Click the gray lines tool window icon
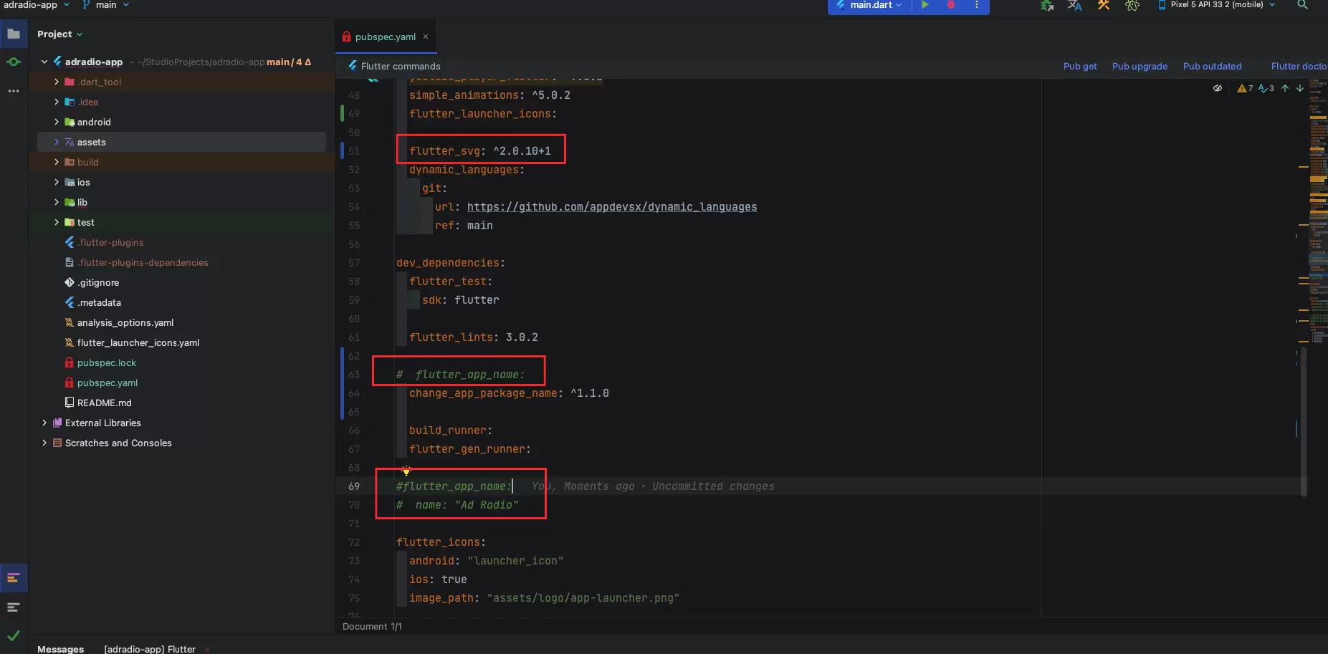Screen dimensions: 1328x654 (x=14, y=607)
